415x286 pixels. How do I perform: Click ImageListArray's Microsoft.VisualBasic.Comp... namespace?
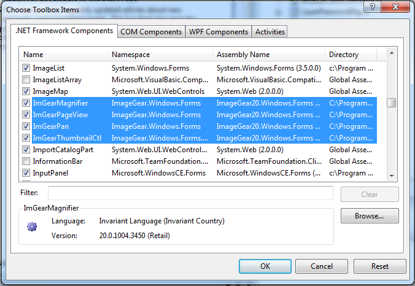[160, 80]
